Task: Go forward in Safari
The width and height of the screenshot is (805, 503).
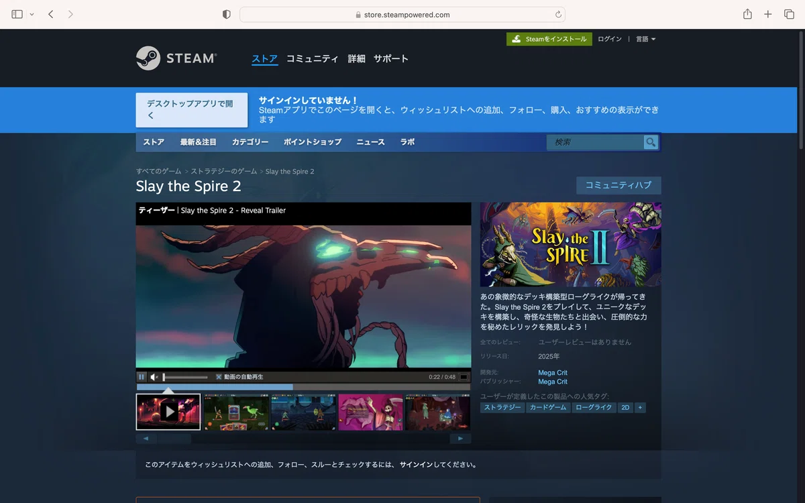Action: [x=70, y=14]
